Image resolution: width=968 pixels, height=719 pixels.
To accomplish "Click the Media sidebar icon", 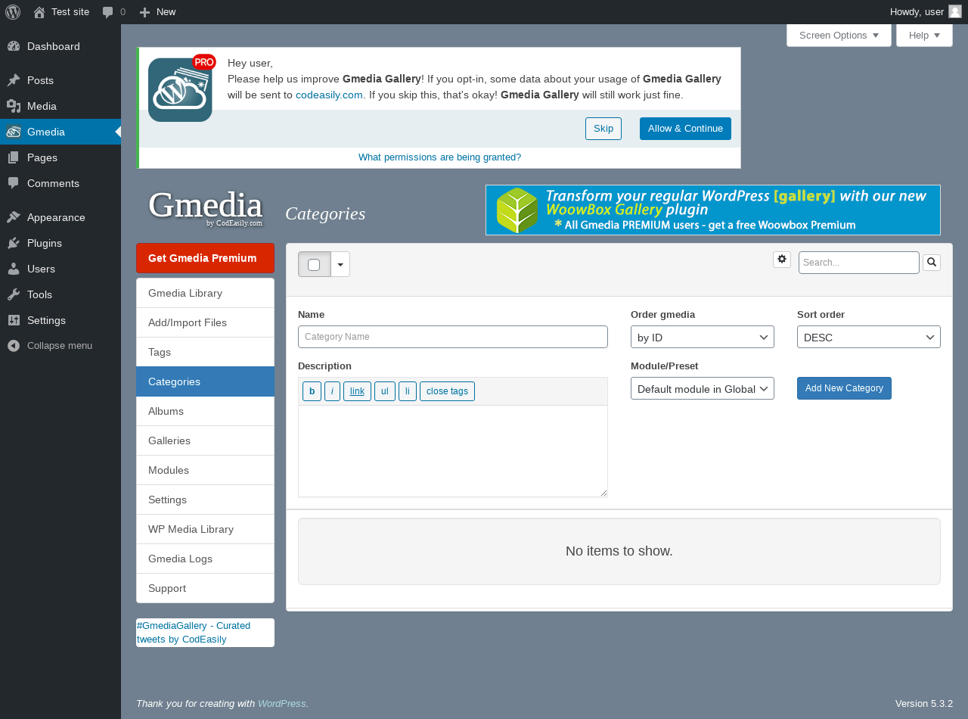I will click(14, 106).
